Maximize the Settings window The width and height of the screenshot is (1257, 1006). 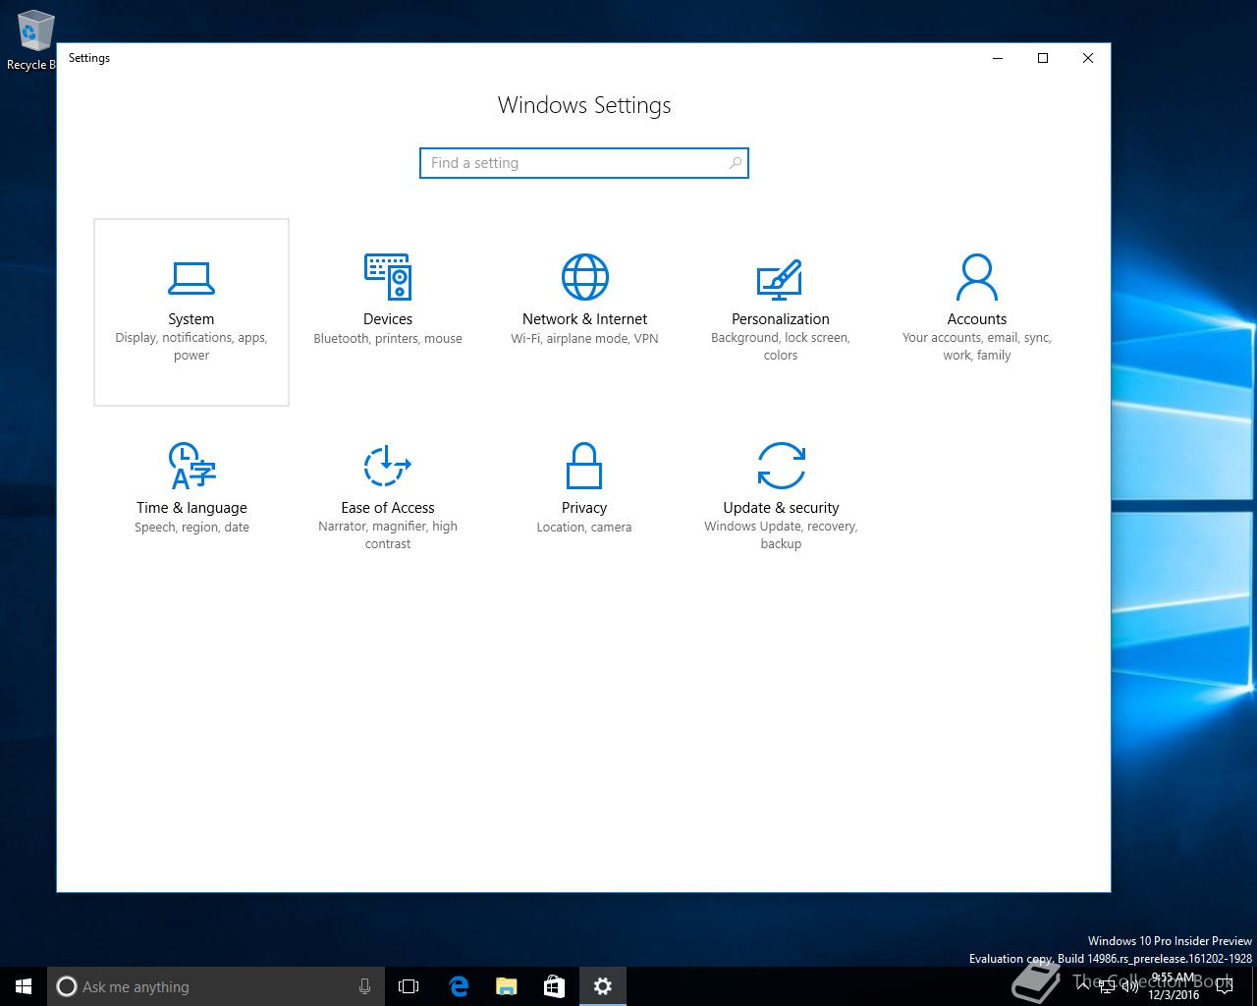click(x=1043, y=58)
